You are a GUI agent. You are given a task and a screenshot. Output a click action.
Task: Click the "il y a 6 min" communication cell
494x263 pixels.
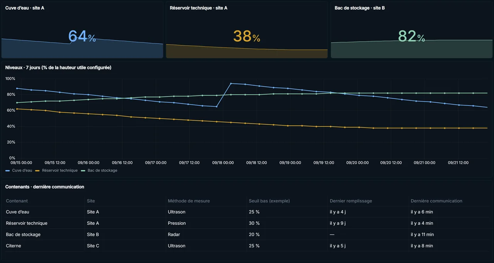click(x=422, y=212)
